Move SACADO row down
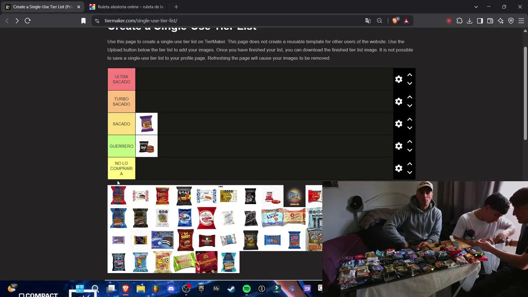The height and width of the screenshot is (297, 528). point(410,128)
